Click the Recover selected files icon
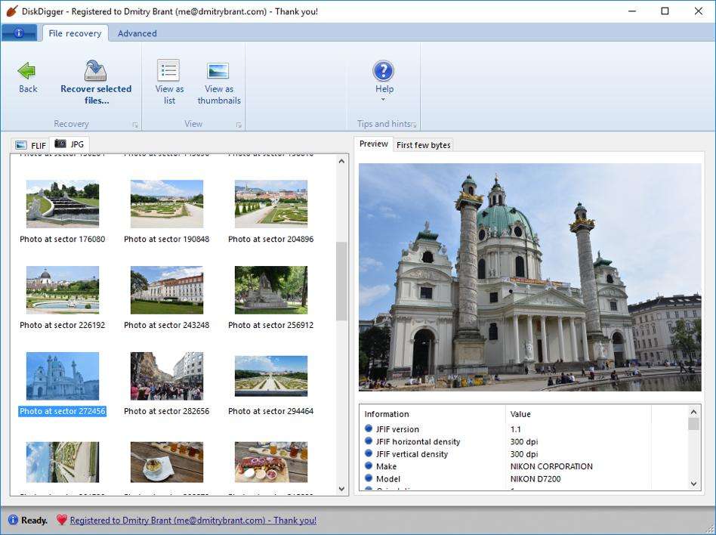 click(x=96, y=69)
